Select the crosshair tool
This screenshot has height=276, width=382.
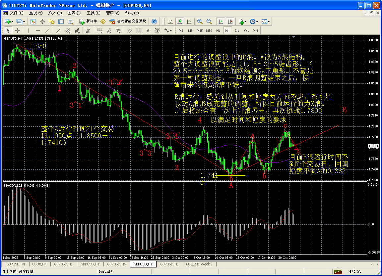tap(17, 31)
